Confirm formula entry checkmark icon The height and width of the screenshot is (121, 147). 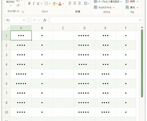39,20
